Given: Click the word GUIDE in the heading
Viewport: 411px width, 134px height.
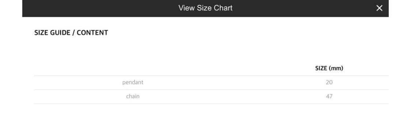Looking at the screenshot, I should pos(60,33).
